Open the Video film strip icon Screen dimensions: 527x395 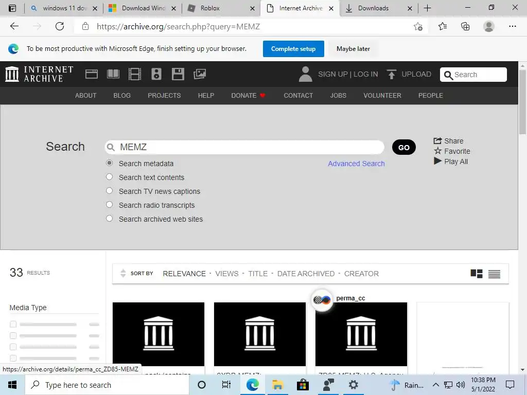click(x=135, y=74)
